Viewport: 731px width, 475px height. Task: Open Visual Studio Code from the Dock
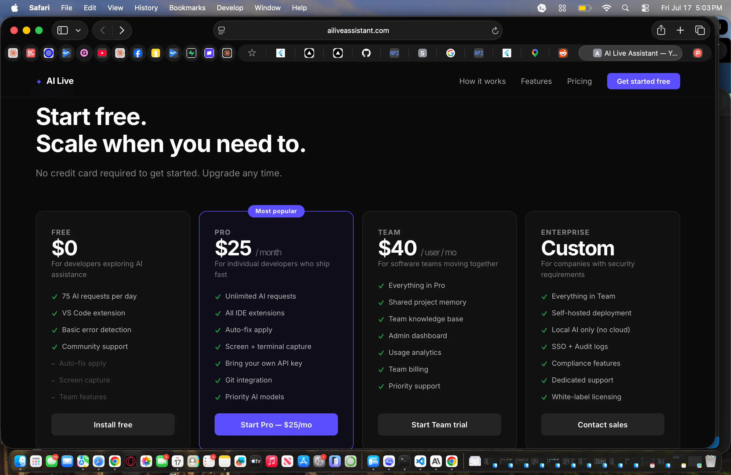coord(420,461)
